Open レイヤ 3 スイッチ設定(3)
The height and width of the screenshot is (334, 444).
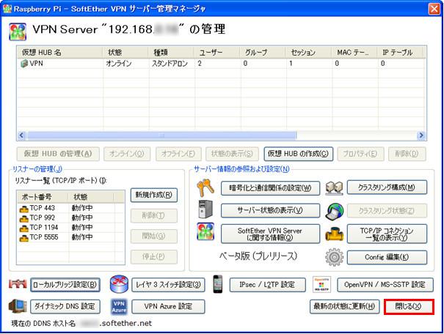pyautogui.click(x=168, y=284)
